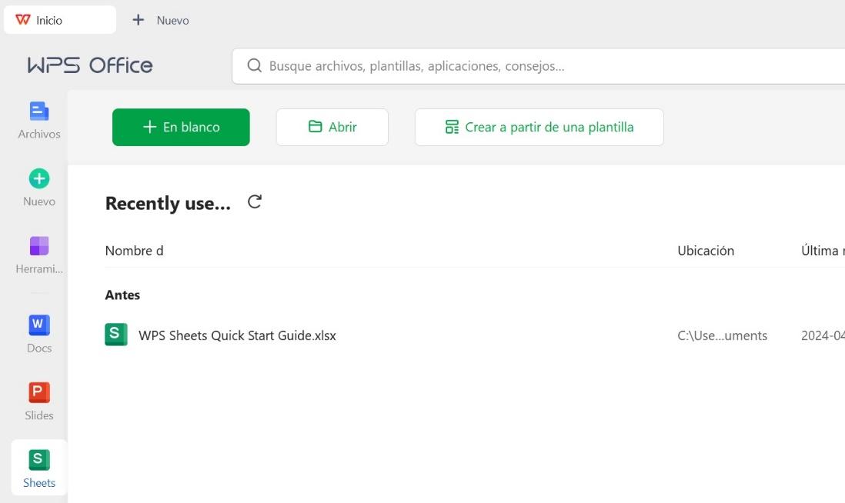This screenshot has height=503, width=845.
Task: Open the Herramientas purple icon
Action: click(38, 245)
